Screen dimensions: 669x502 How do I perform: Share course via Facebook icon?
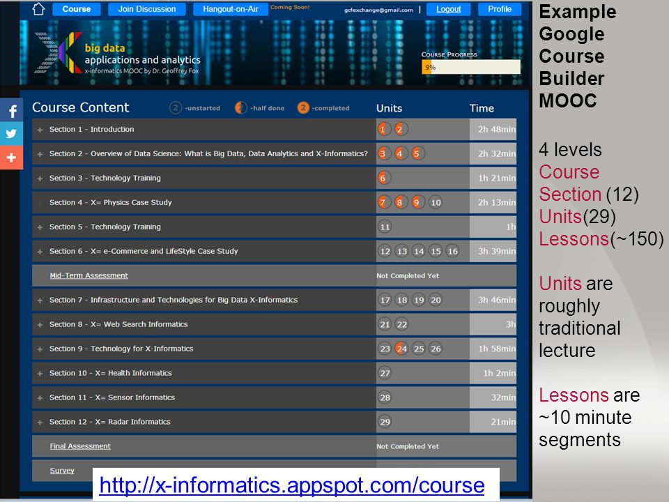pos(12,111)
